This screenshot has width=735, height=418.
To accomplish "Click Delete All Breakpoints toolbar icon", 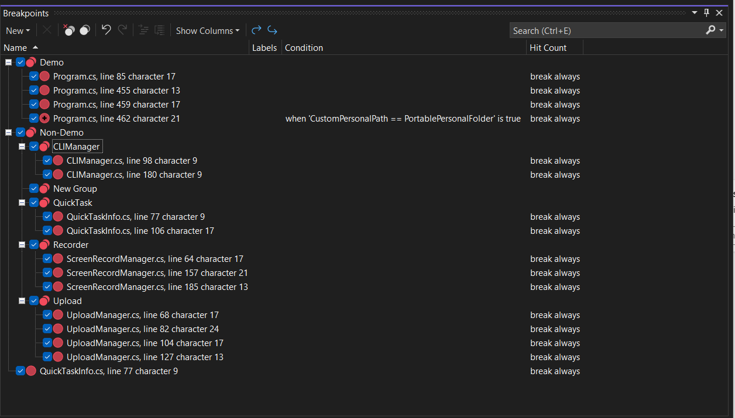I will point(69,30).
